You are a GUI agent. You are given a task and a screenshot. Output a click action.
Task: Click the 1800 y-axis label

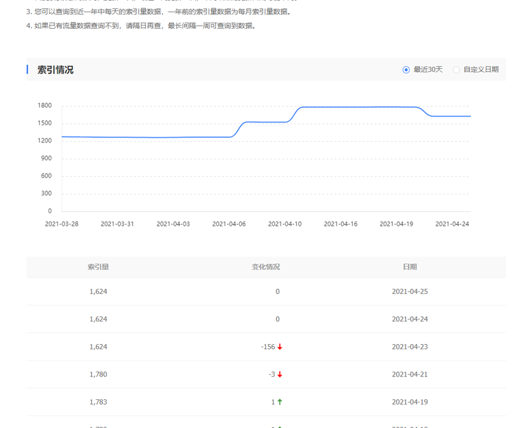pyautogui.click(x=45, y=105)
